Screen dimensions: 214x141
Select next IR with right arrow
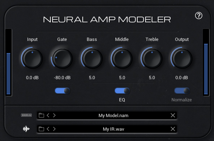(54, 129)
